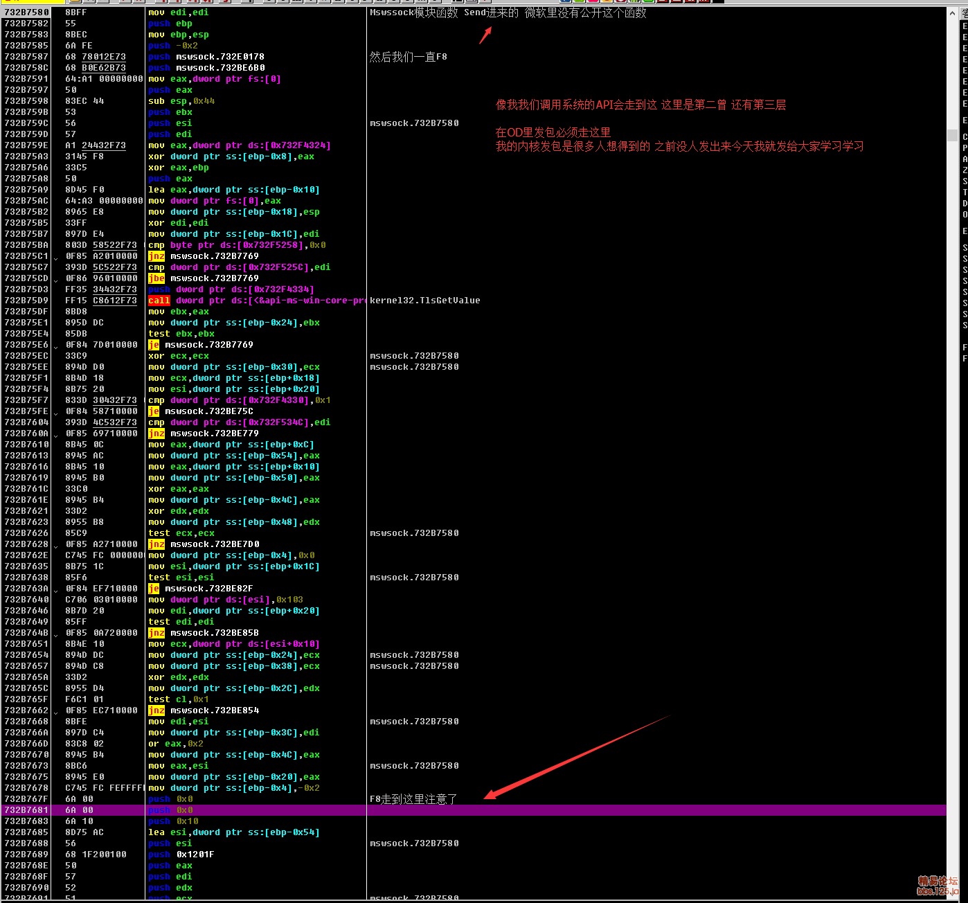Click hex bytes 'A1 24432F73'
Viewport: 968px width, 903px height.
[x=96, y=145]
